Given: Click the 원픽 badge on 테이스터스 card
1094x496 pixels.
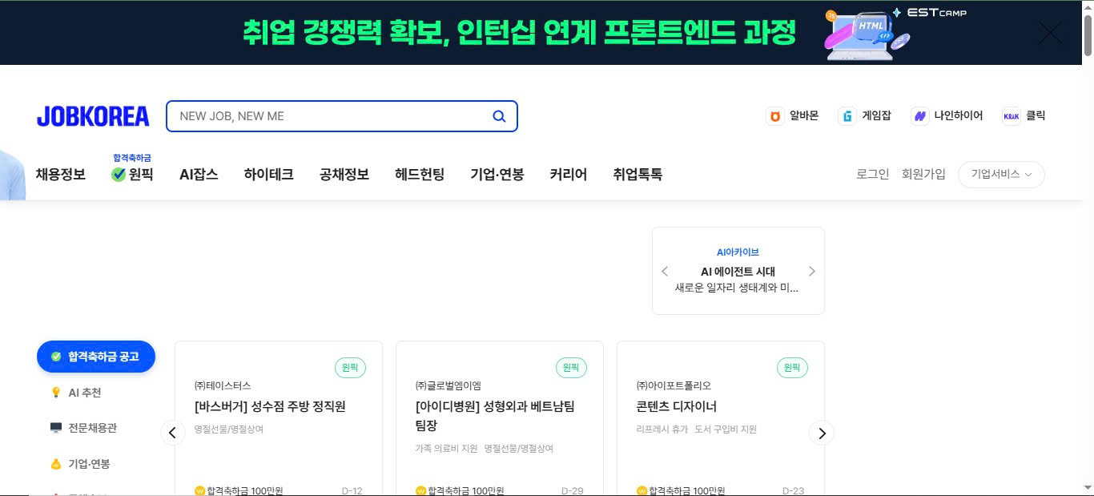Looking at the screenshot, I should (350, 368).
